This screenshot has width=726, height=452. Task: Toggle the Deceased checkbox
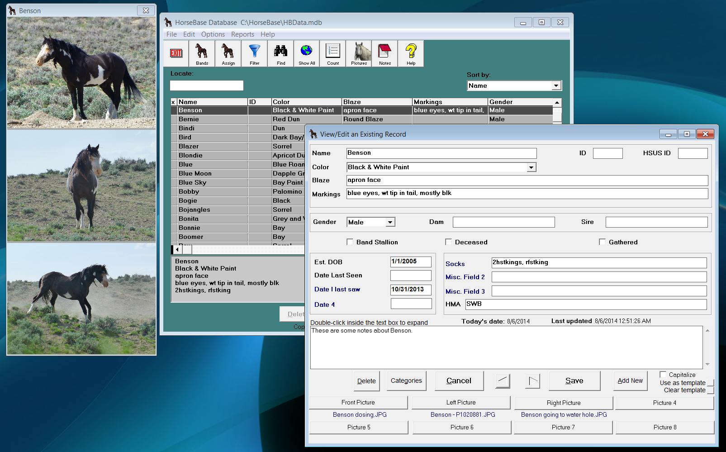click(x=448, y=242)
